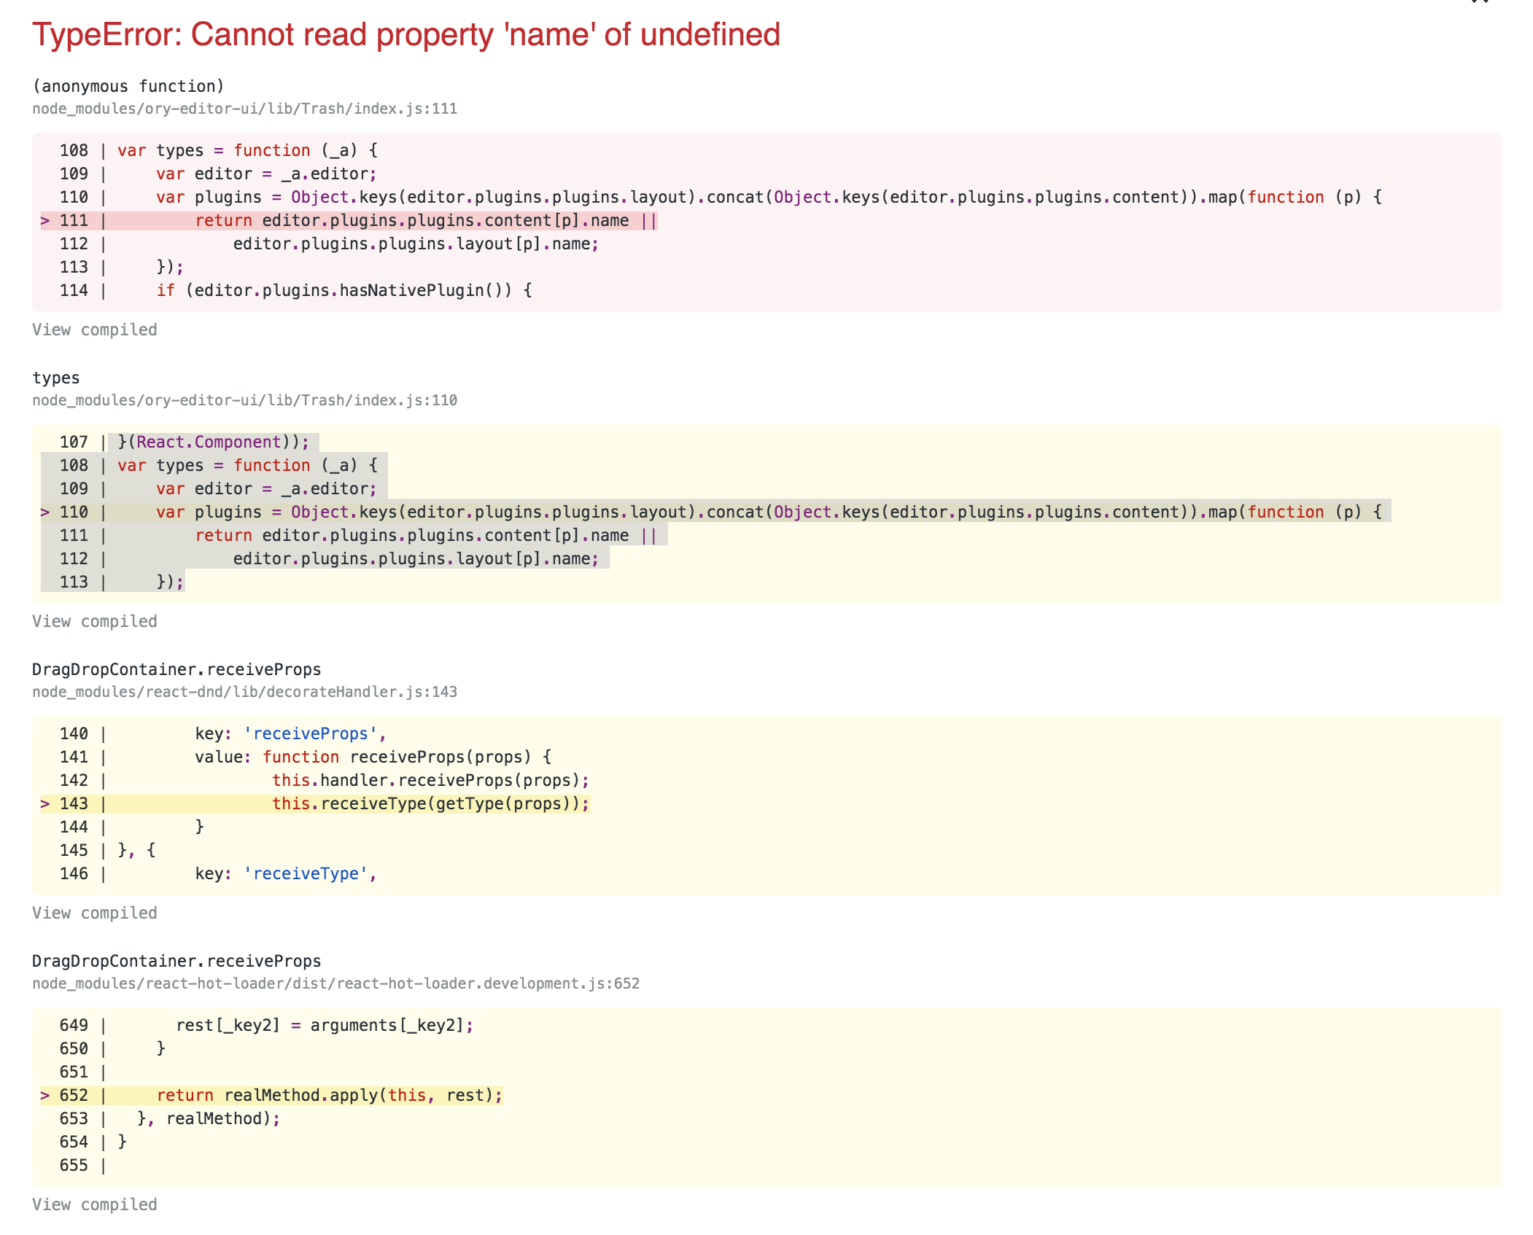Click the TypeError error heading
Image resolution: width=1533 pixels, height=1235 pixels.
[x=406, y=34]
